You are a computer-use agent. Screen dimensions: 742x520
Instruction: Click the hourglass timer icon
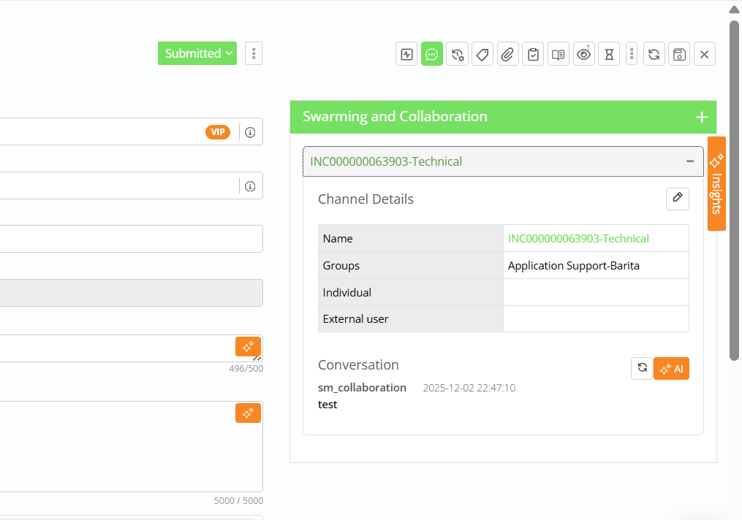608,54
